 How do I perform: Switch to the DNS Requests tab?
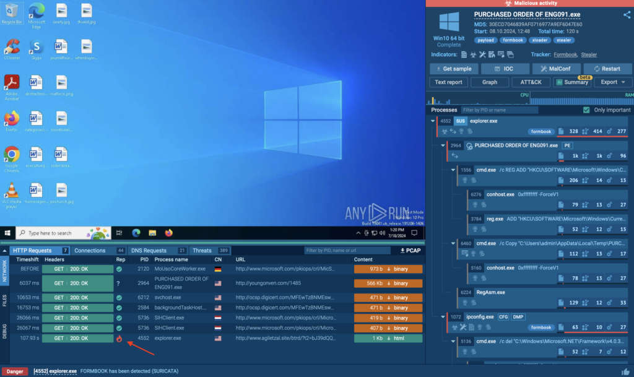tap(158, 251)
